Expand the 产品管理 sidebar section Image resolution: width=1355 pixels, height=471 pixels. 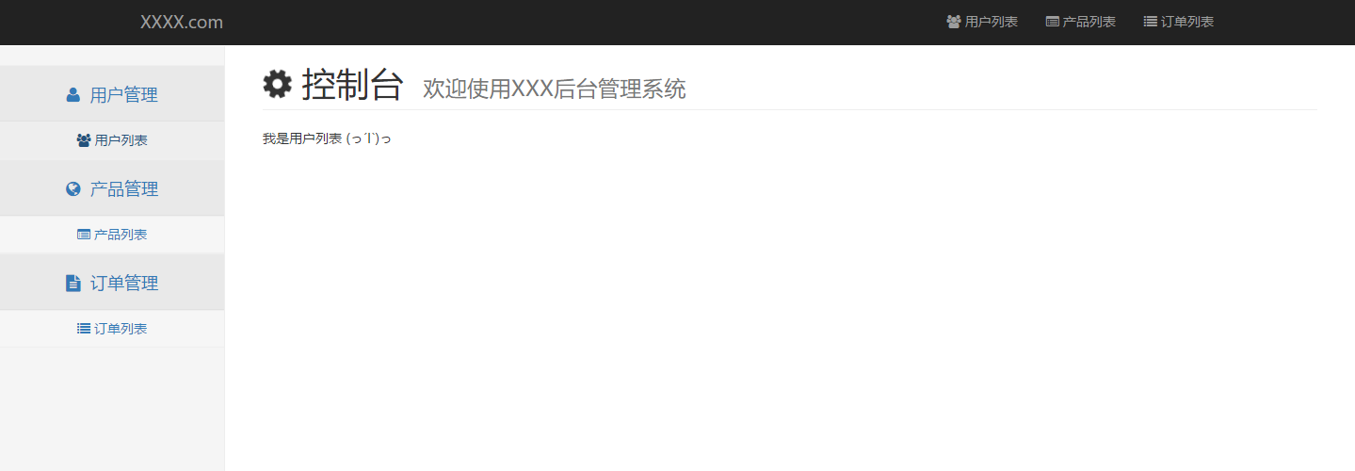click(x=112, y=187)
